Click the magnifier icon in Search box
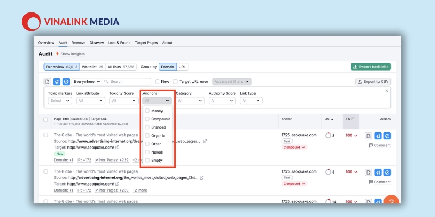 pos(106,82)
